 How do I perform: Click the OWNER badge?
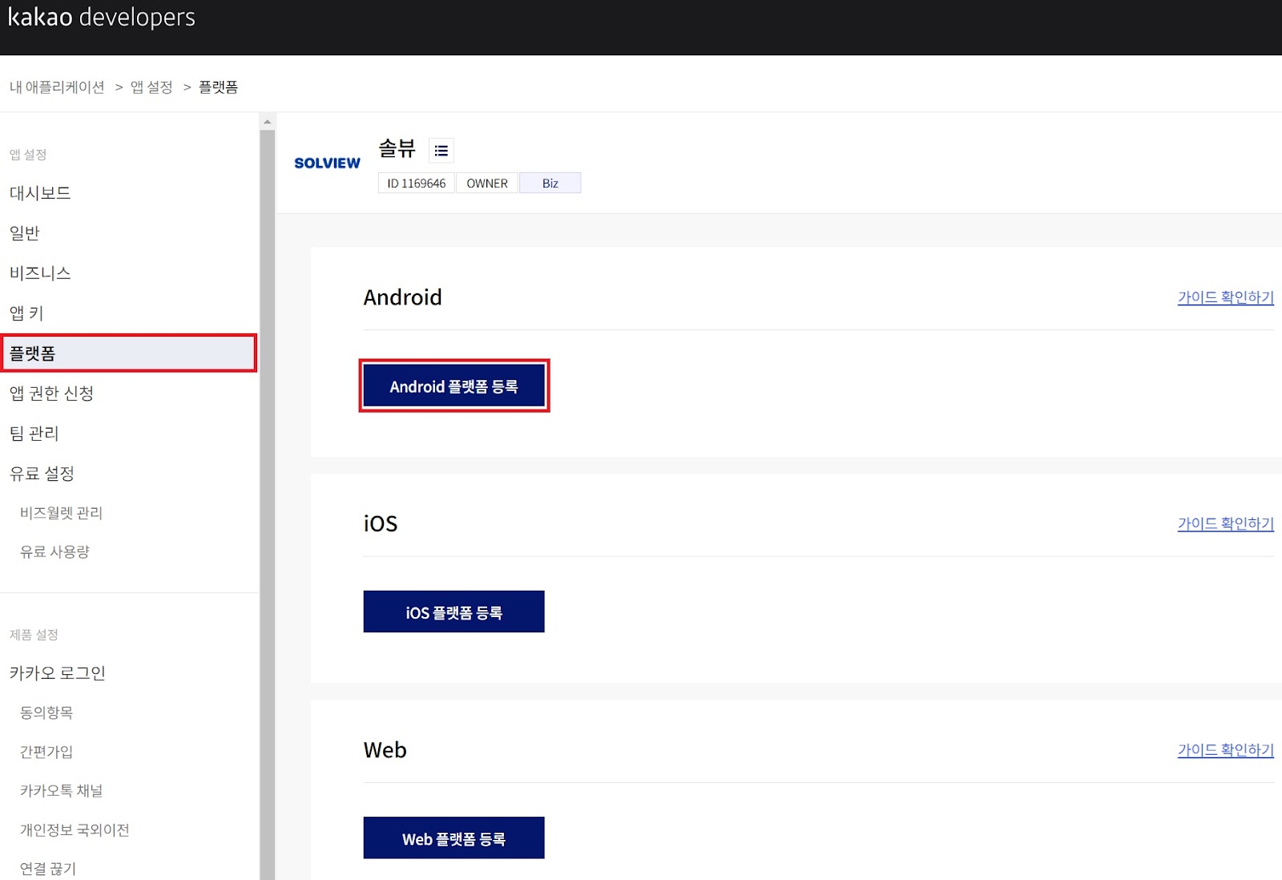tap(487, 183)
